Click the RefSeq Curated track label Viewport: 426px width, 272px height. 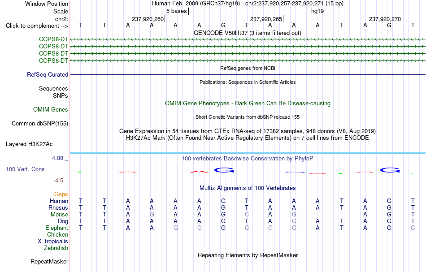pos(48,74)
